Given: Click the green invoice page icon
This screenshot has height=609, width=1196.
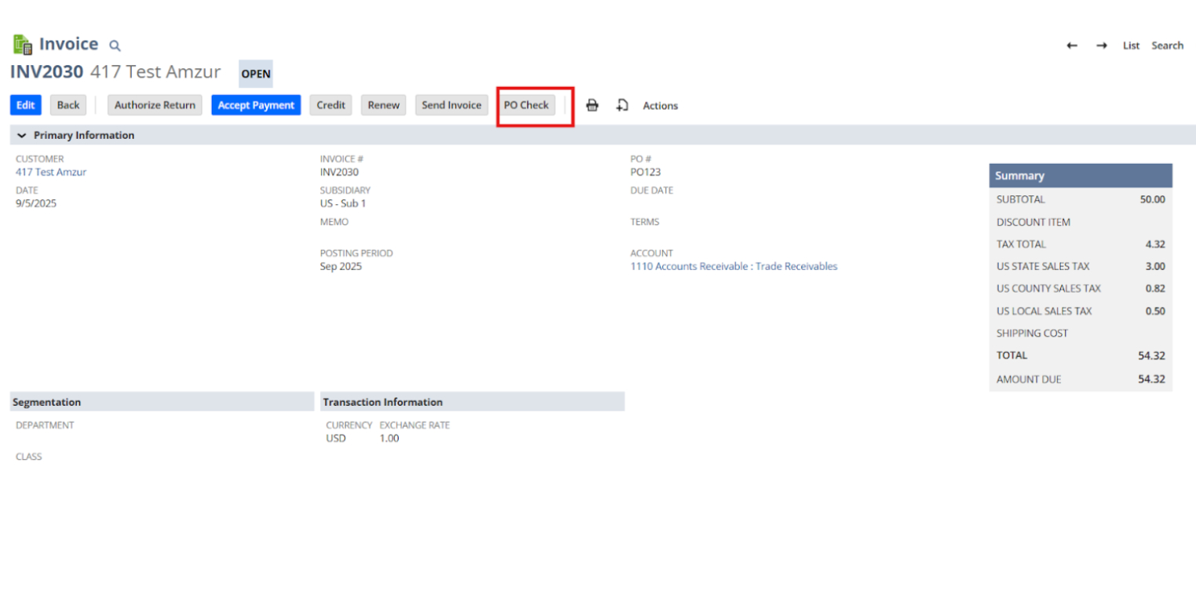Looking at the screenshot, I should pos(23,45).
